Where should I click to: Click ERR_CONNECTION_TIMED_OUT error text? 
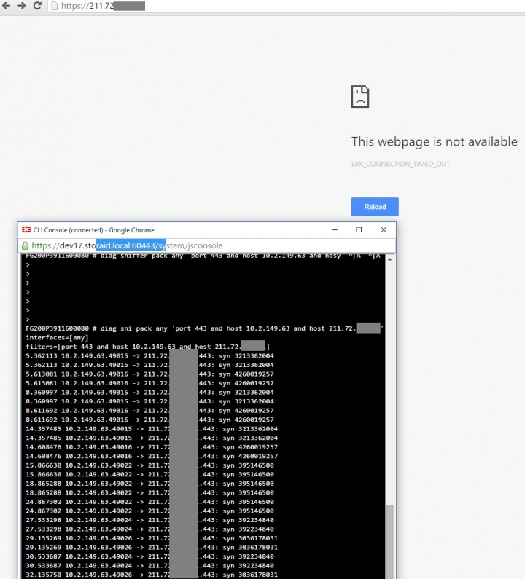(400, 164)
